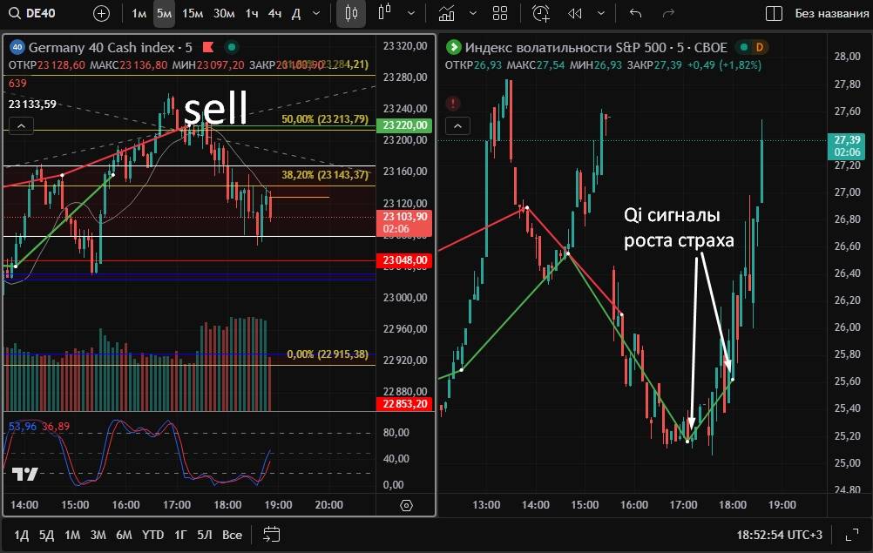Click the add symbol plus icon

pos(101,13)
